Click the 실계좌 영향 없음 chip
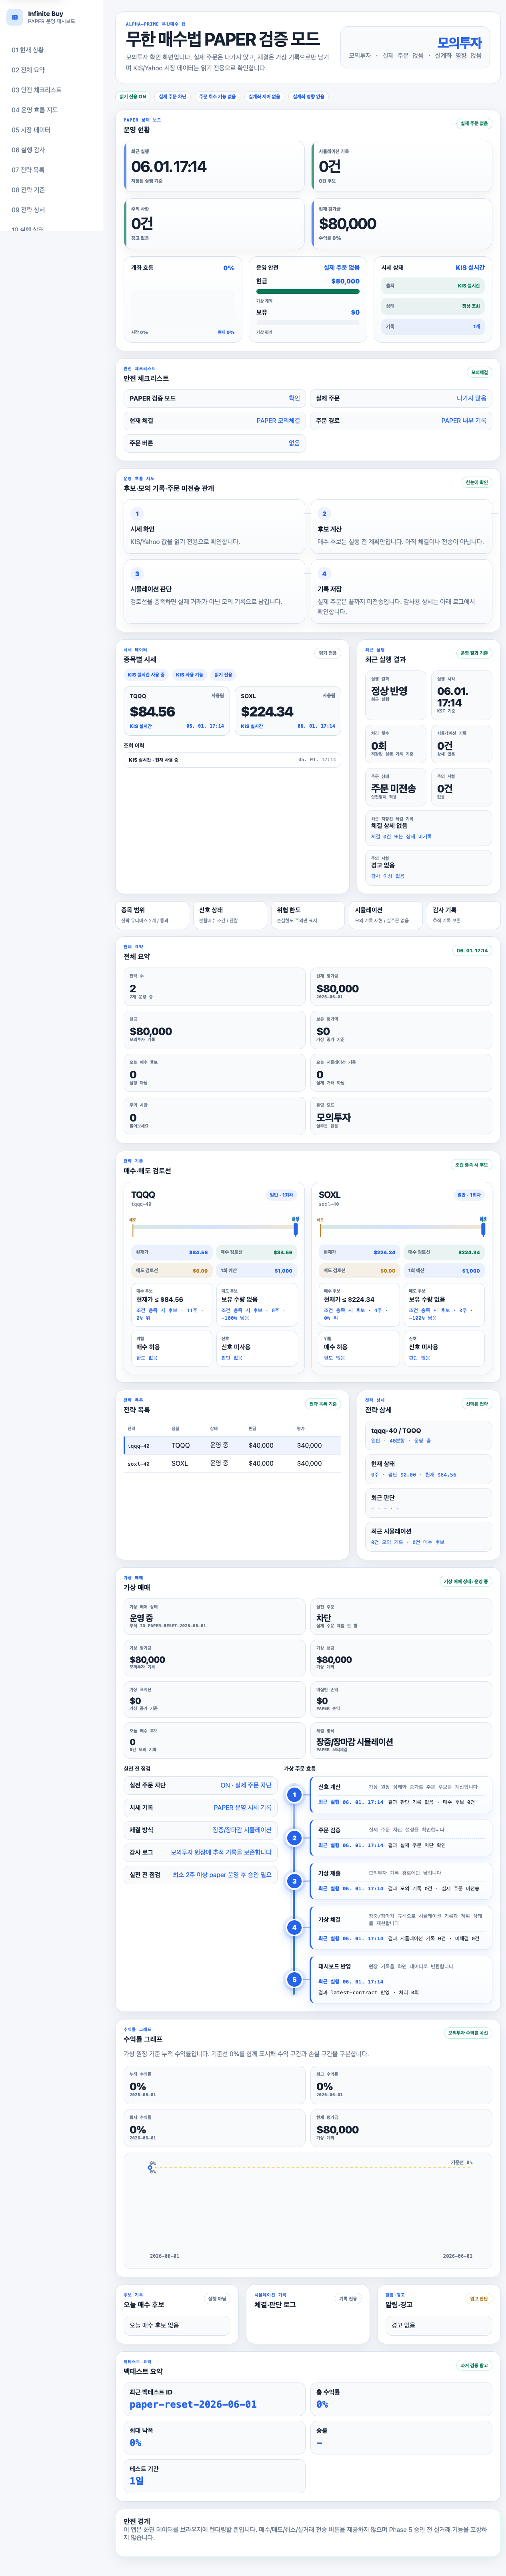Image resolution: width=506 pixels, height=2576 pixels. click(x=308, y=97)
